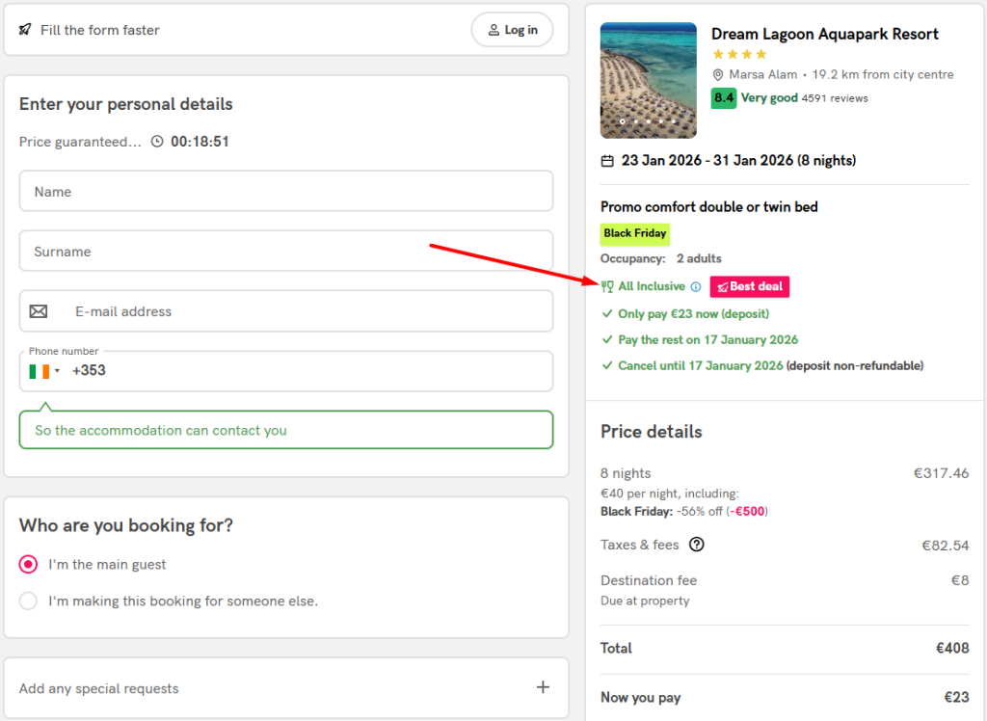
Task: Select I'm the main guest radio button
Action: (x=28, y=564)
